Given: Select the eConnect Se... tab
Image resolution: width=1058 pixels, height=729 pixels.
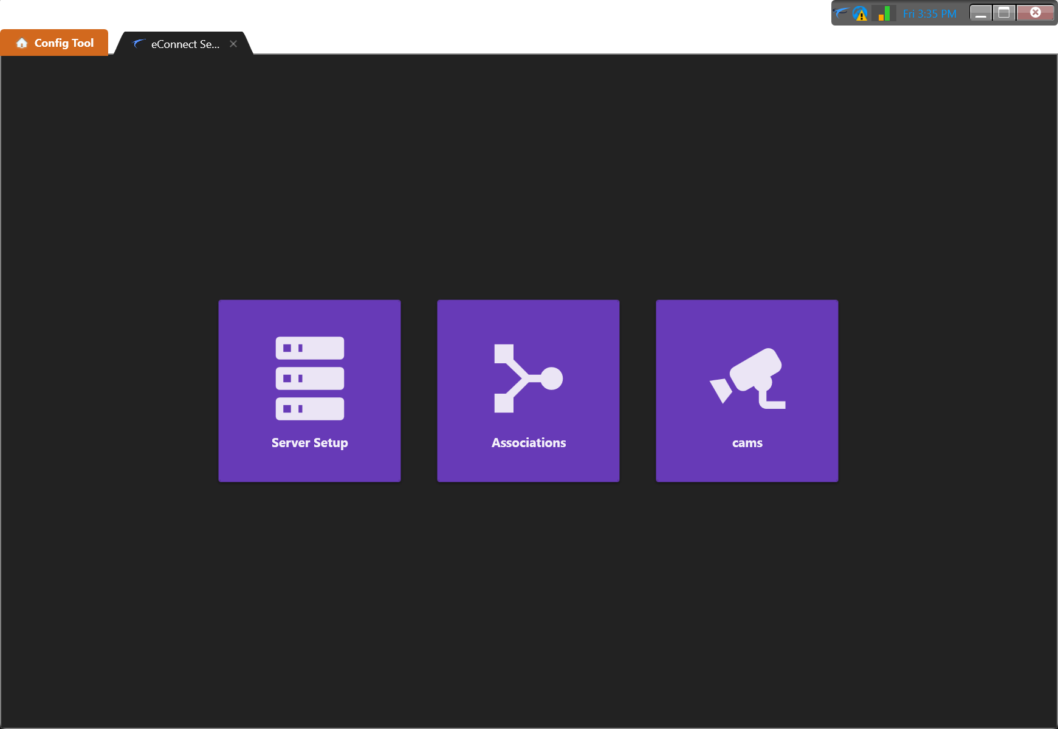Looking at the screenshot, I should (x=185, y=44).
